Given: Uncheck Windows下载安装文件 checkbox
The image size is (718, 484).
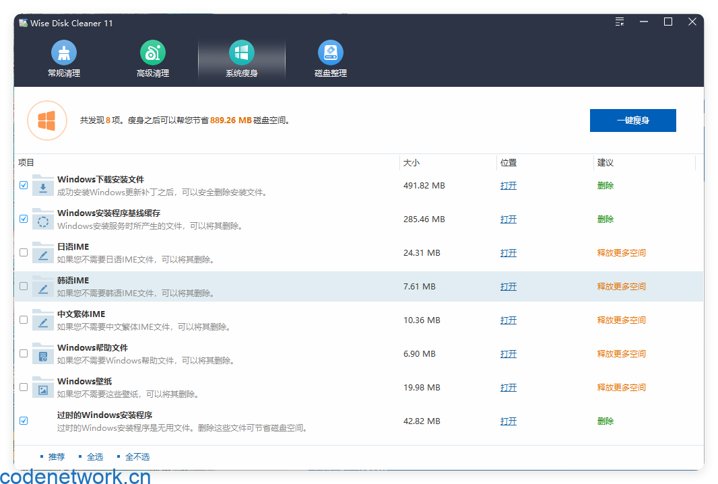Looking at the screenshot, I should pos(24,185).
